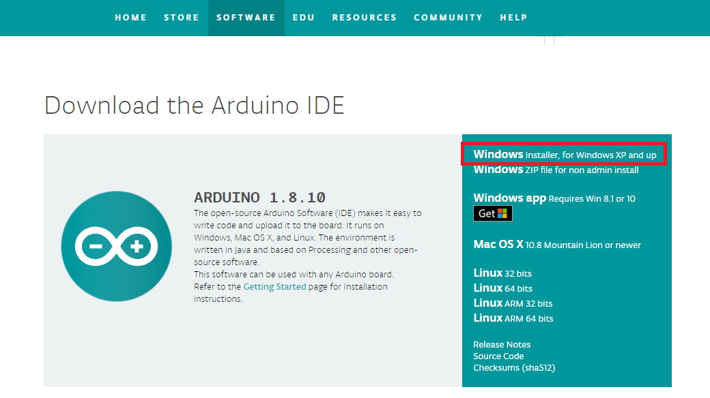Open the HELP menu

pyautogui.click(x=513, y=18)
